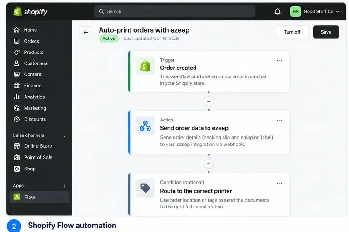Viewport: 349px width, 232px height.
Task: Open the Good Stuff Co. account dropdown
Action: [x=321, y=11]
